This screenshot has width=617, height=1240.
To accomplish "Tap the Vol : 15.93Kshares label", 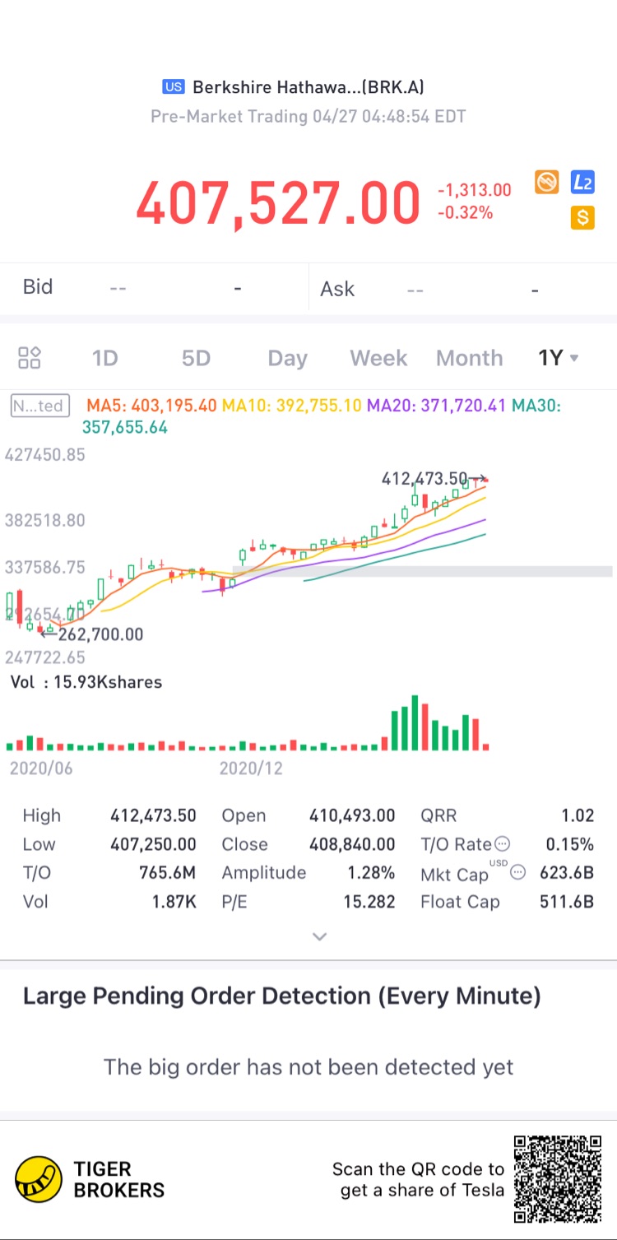I will 86,682.
